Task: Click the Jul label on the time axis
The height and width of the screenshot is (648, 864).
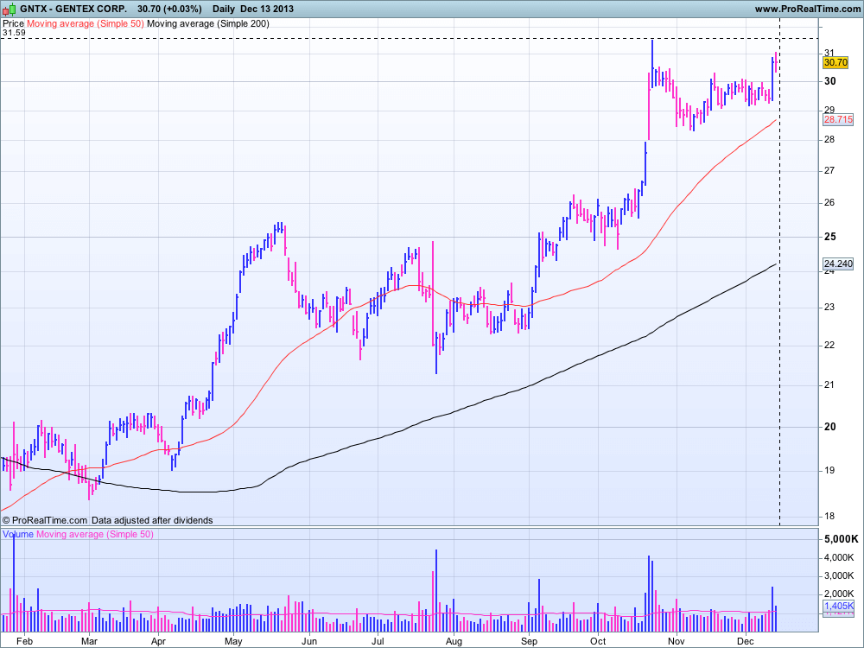Action: [x=378, y=641]
